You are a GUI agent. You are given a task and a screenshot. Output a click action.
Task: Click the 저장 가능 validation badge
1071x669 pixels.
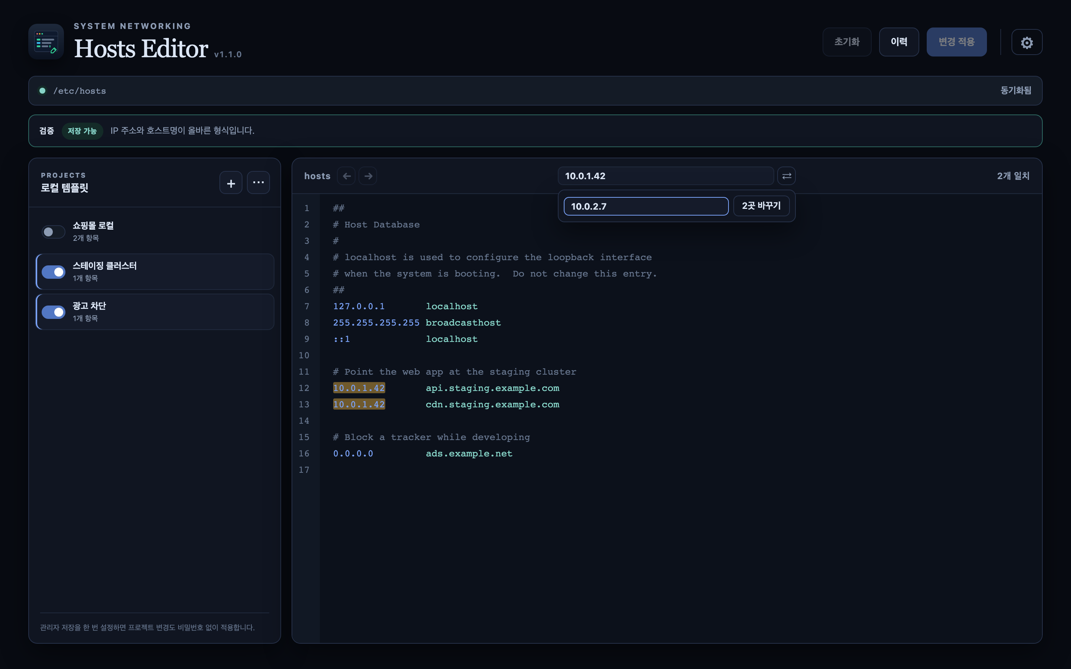(82, 131)
